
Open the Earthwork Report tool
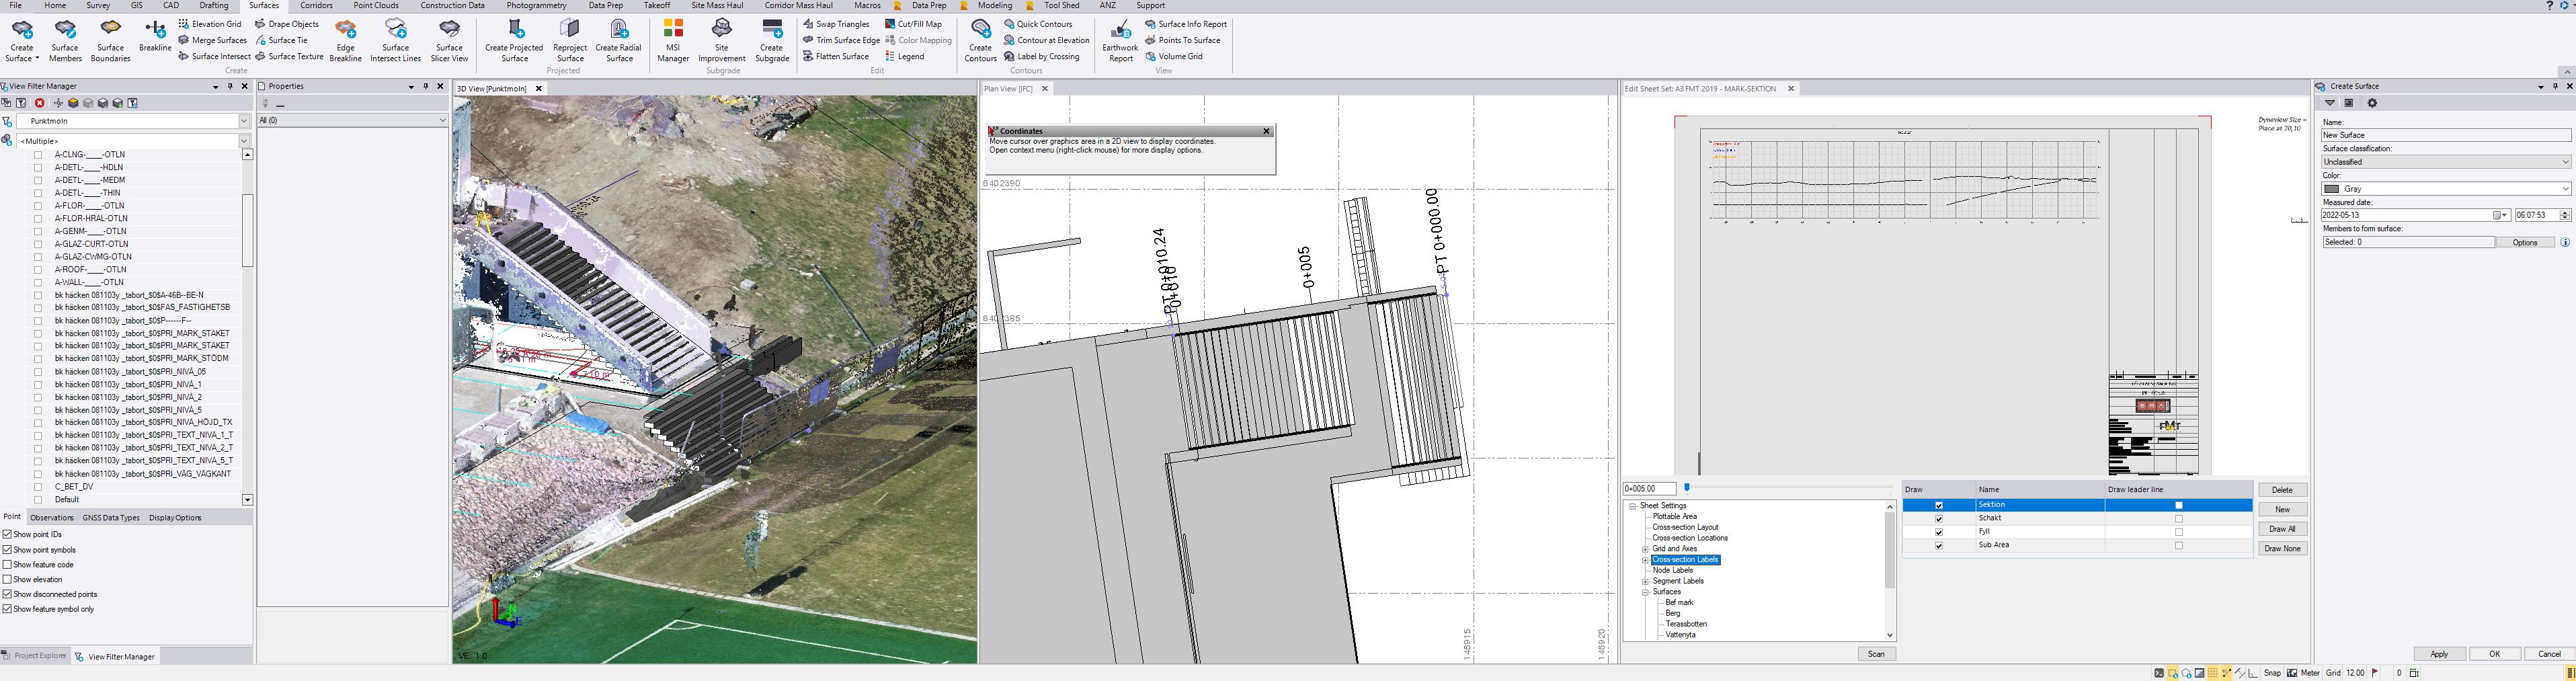coord(1120,40)
